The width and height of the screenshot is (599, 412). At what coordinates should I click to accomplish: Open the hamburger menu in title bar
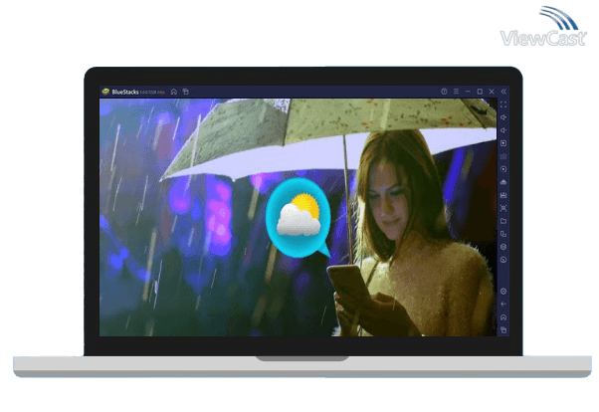click(456, 92)
